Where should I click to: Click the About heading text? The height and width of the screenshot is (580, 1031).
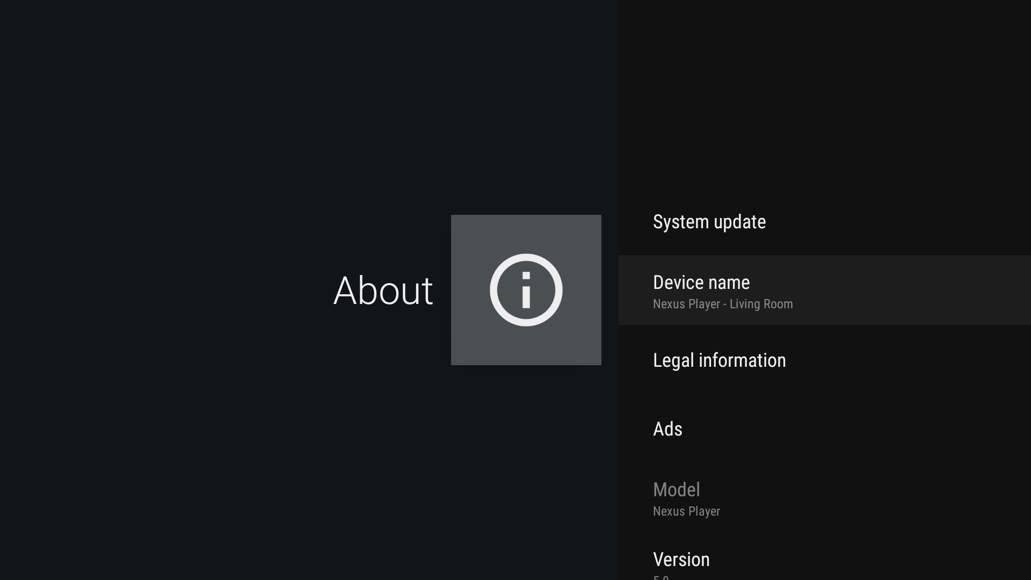[x=383, y=291]
